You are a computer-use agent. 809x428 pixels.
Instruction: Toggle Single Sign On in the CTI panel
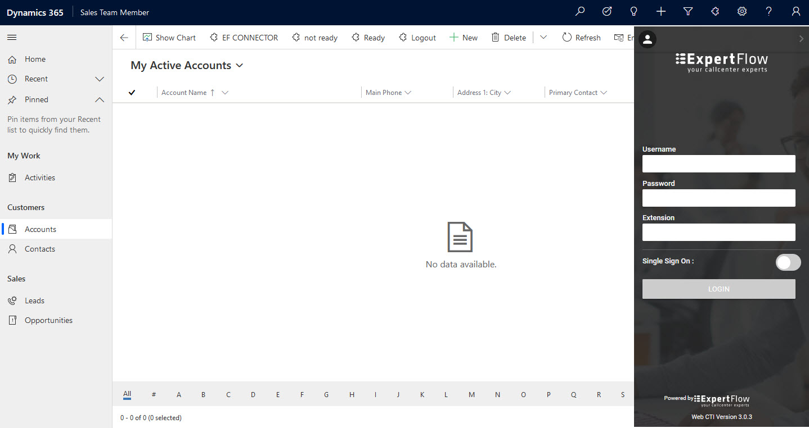pyautogui.click(x=788, y=262)
